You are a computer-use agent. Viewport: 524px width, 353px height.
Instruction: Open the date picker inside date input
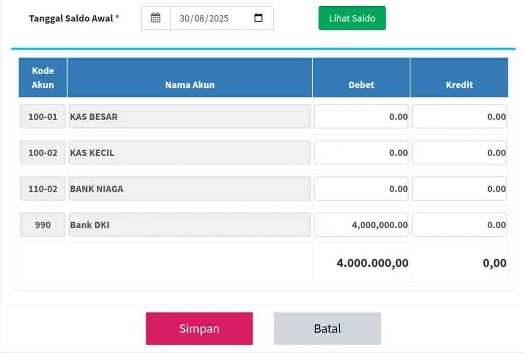(x=258, y=18)
